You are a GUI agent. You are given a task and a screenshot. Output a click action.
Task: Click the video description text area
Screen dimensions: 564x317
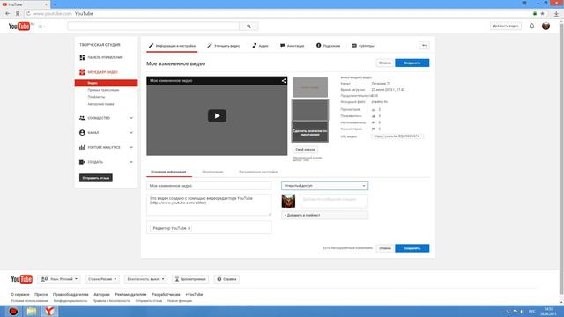point(209,205)
